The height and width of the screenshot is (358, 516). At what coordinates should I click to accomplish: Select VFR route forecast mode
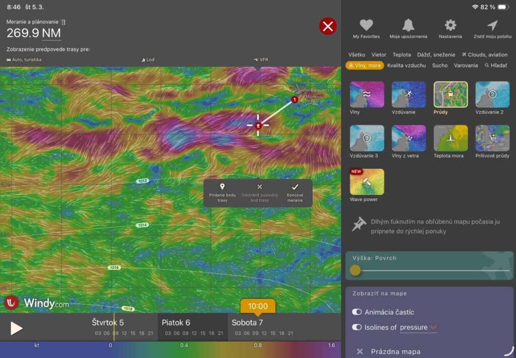tap(261, 59)
